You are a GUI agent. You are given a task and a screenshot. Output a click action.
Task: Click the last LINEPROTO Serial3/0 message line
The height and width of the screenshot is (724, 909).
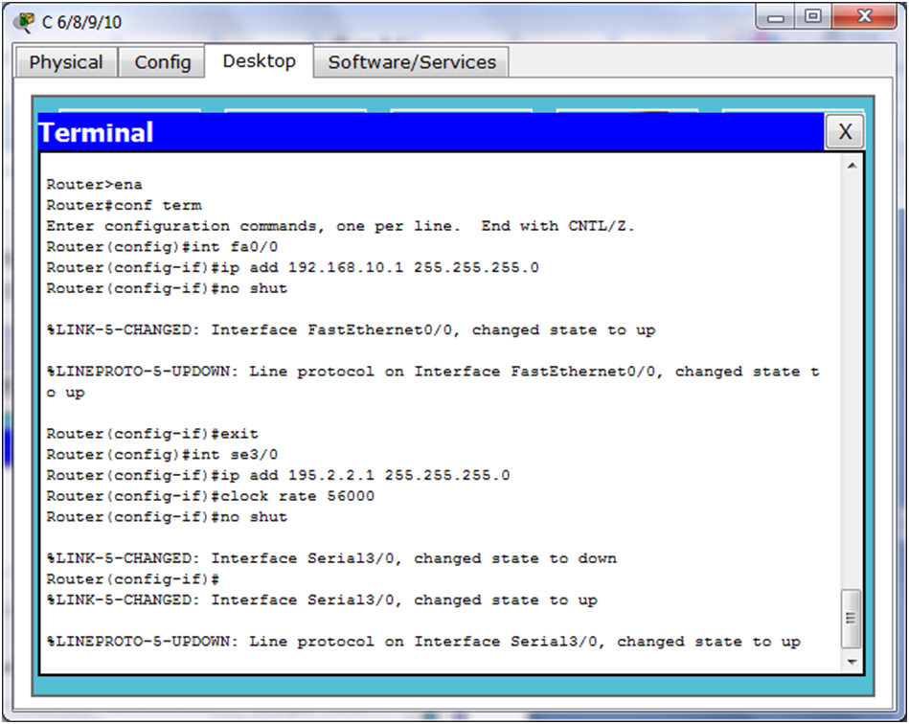coord(423,642)
